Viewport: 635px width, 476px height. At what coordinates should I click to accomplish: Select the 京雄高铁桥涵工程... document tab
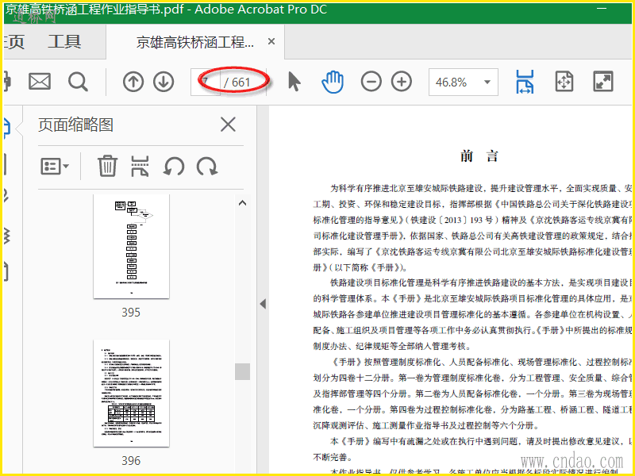tap(195, 42)
